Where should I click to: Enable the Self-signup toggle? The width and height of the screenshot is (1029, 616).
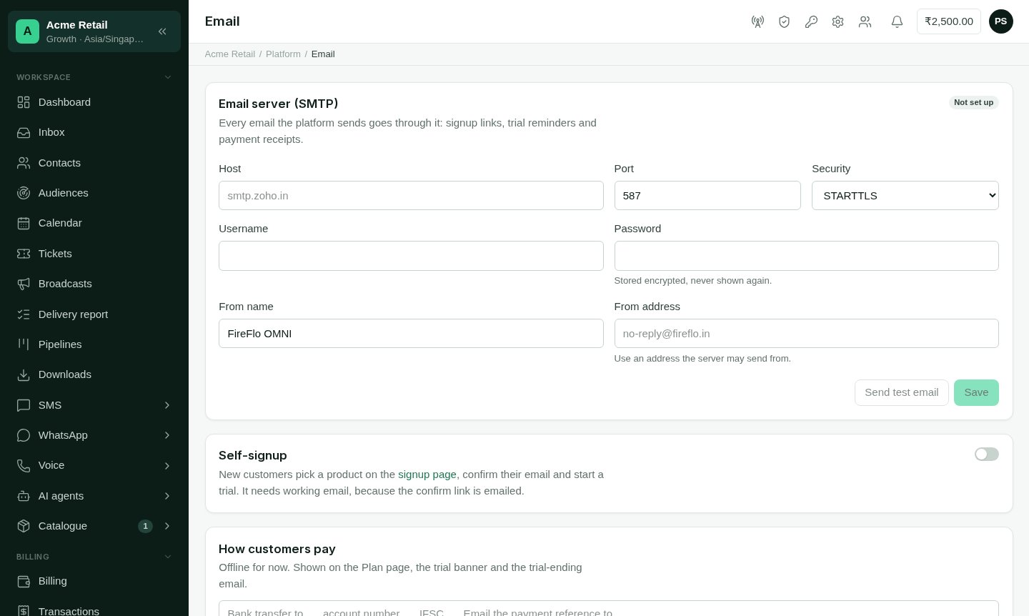coord(986,454)
